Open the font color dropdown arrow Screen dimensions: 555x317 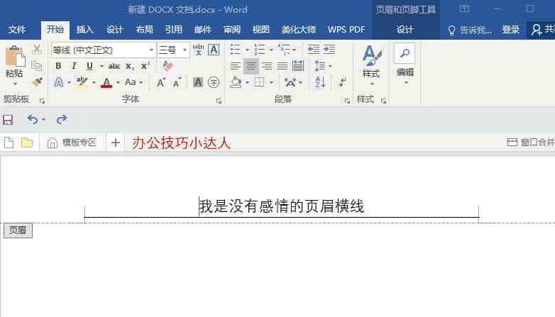119,83
